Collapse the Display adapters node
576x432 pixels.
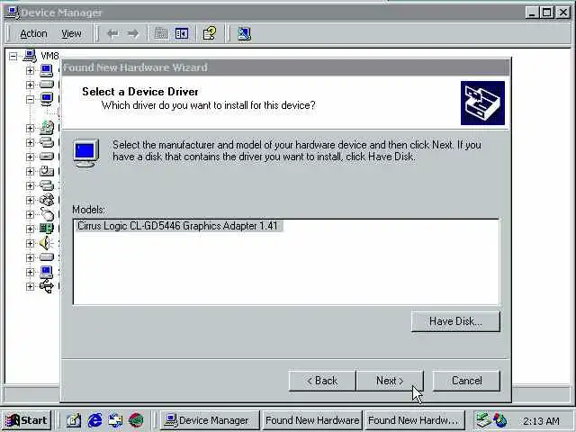coord(30,99)
